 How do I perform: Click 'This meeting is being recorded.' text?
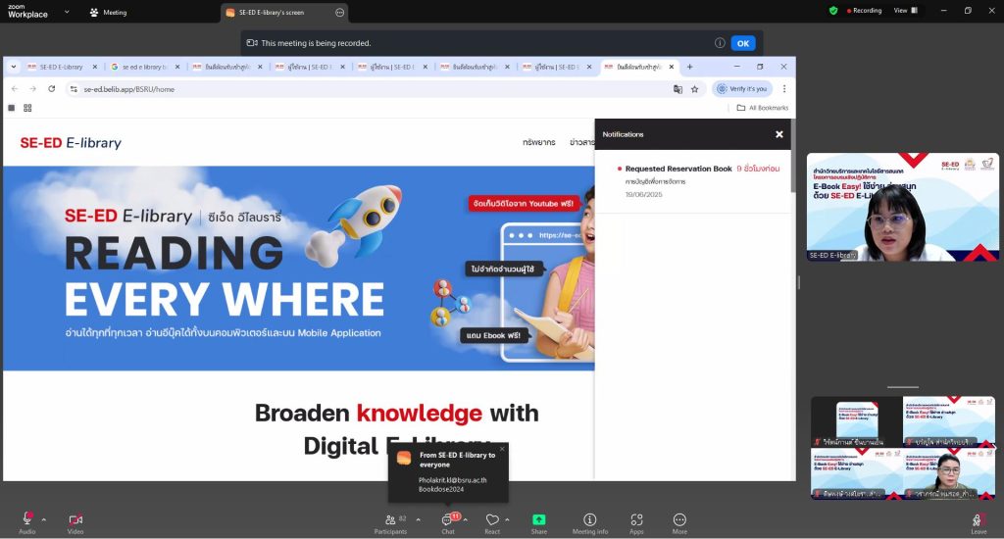click(316, 43)
